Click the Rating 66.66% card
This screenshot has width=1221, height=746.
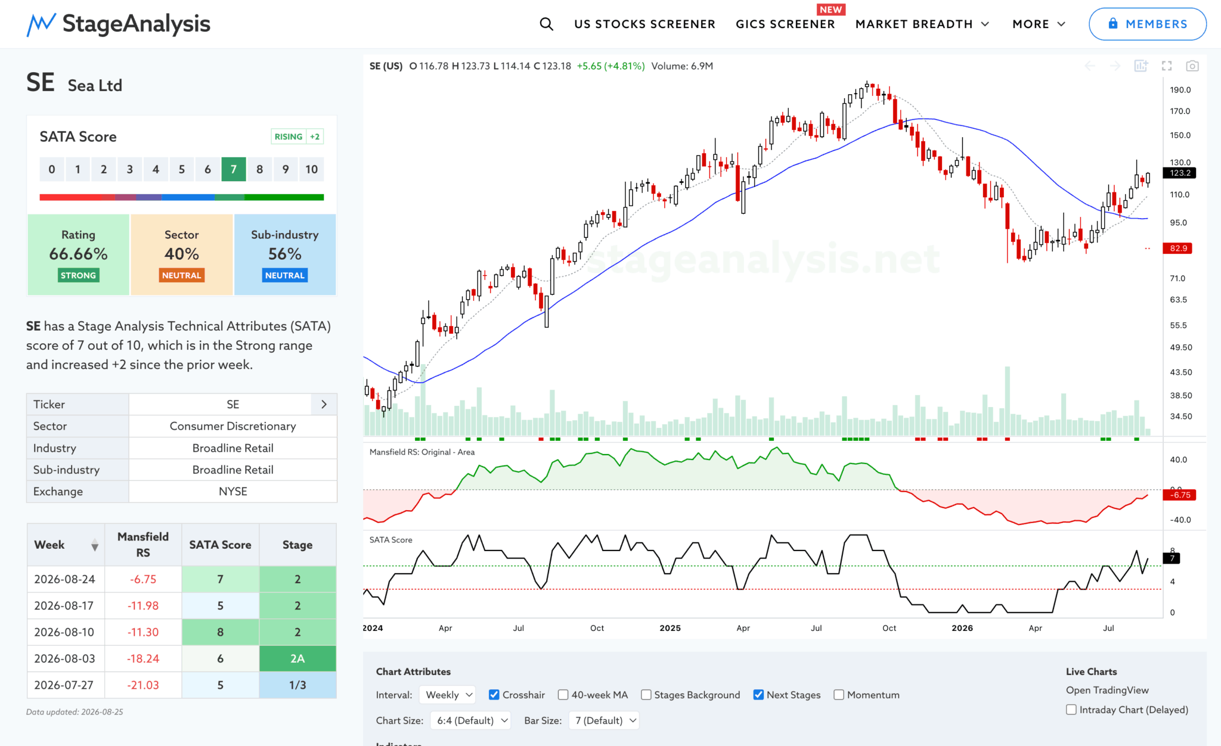click(x=78, y=254)
